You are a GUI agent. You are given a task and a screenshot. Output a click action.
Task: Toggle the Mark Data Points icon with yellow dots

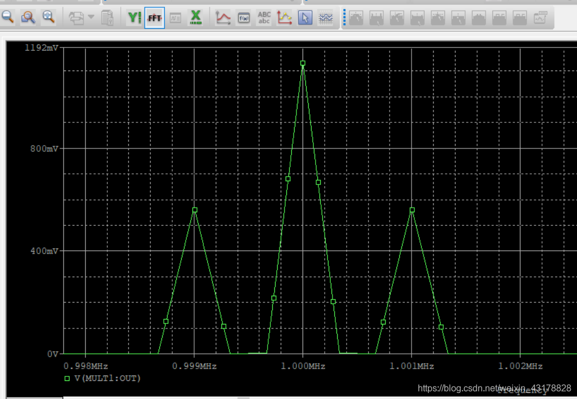[285, 17]
